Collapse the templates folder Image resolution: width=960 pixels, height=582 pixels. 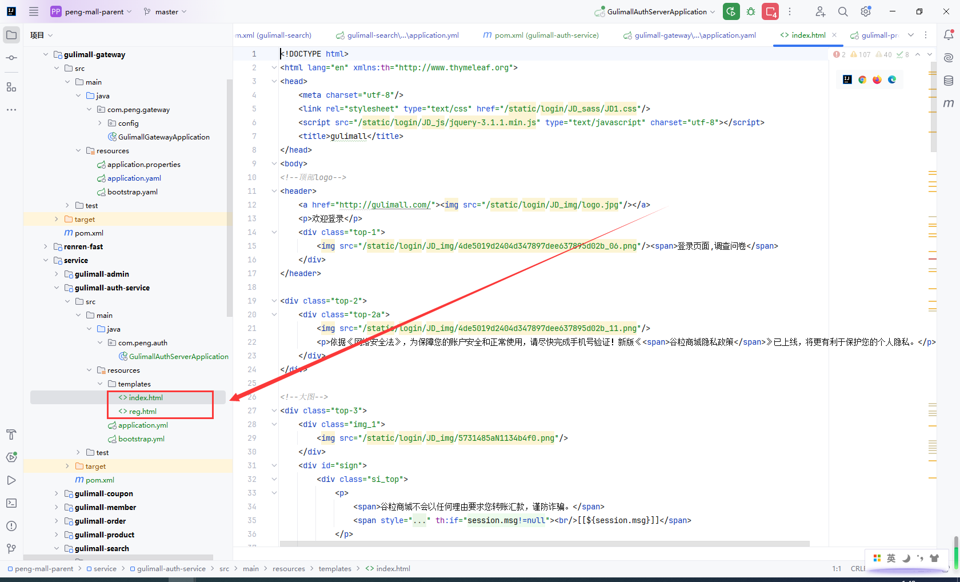(100, 384)
